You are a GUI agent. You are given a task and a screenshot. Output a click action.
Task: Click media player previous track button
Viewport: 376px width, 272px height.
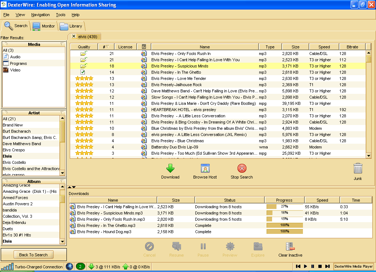pos(298,266)
